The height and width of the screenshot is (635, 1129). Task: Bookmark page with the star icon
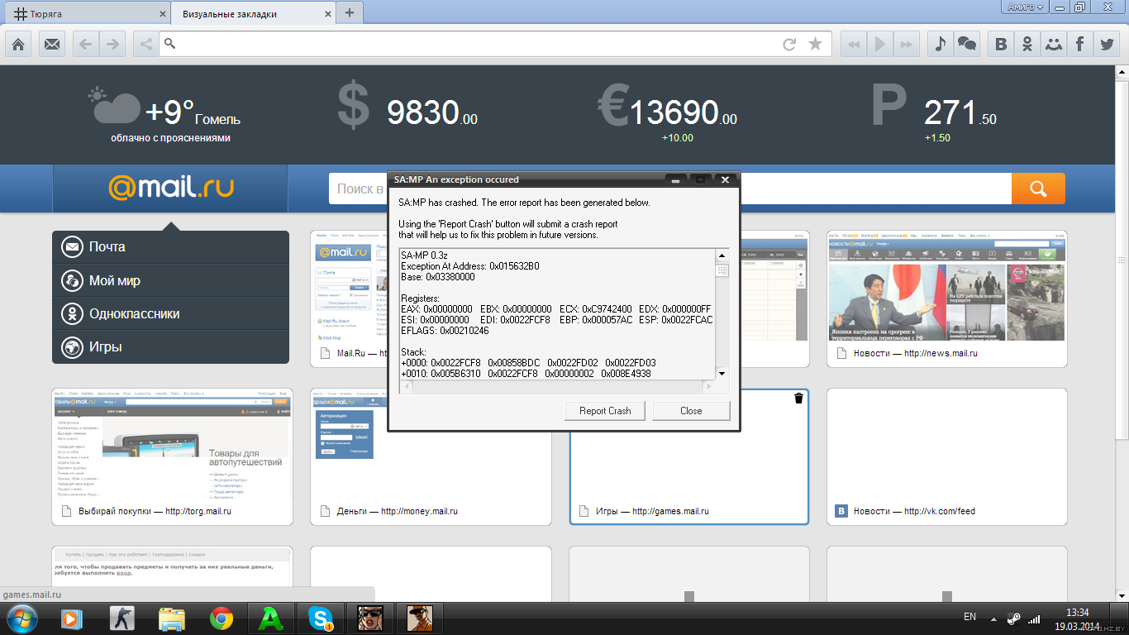click(815, 44)
